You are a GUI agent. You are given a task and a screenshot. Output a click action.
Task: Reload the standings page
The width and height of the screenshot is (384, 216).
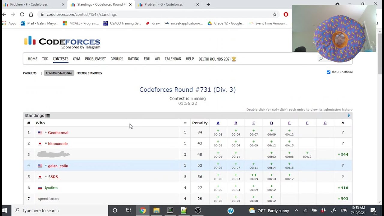22,14
